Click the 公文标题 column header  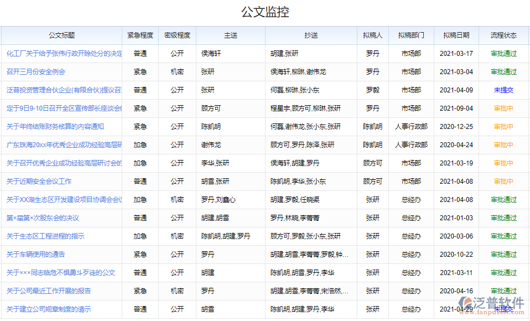pyautogui.click(x=61, y=34)
